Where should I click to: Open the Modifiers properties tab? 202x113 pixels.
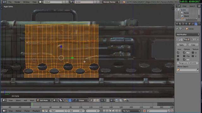(196, 24)
